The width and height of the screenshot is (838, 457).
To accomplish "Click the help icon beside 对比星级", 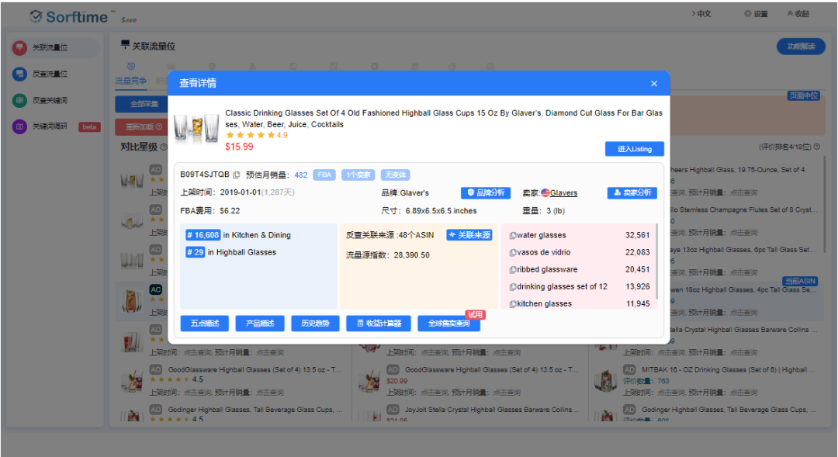I will tap(164, 147).
